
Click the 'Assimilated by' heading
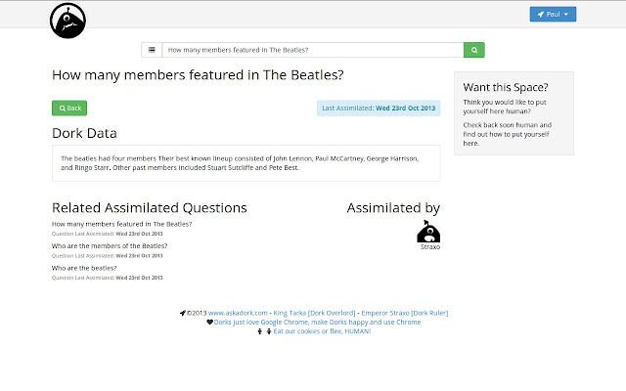click(x=393, y=208)
